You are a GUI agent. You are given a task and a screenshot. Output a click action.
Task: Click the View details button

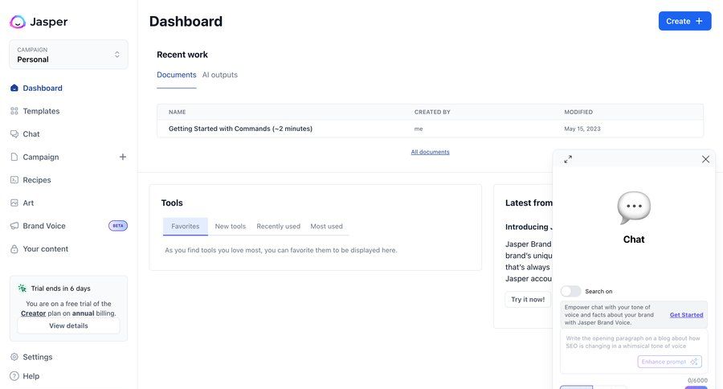point(68,326)
